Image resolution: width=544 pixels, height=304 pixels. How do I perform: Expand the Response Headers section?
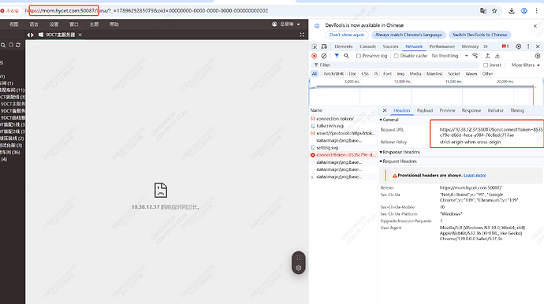point(400,152)
